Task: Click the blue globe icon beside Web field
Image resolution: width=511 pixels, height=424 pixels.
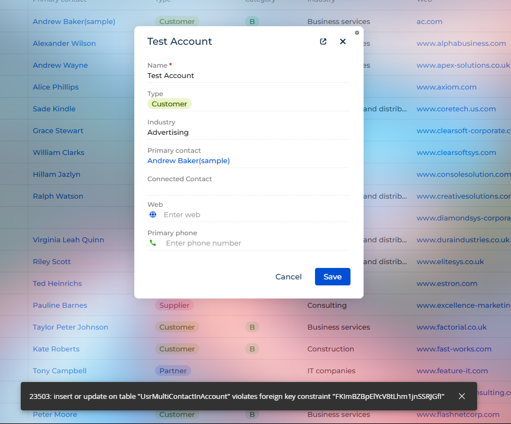Action: point(152,214)
